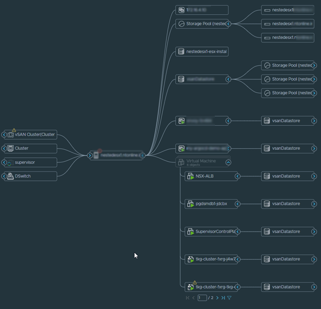The height and width of the screenshot is (309, 321).
Task: Select the 'tkg-cluster-fxrg-j4w7' label
Action: (x=215, y=259)
